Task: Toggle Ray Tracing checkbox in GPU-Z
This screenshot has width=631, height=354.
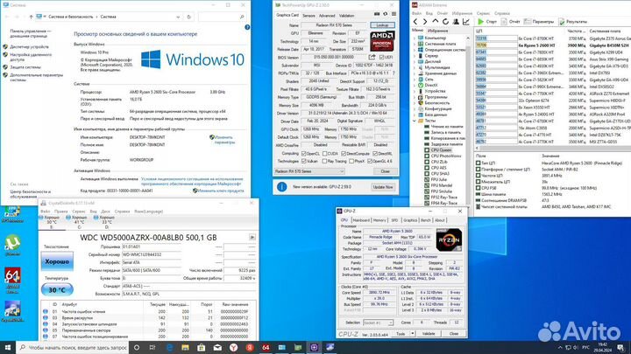Action: (325, 161)
